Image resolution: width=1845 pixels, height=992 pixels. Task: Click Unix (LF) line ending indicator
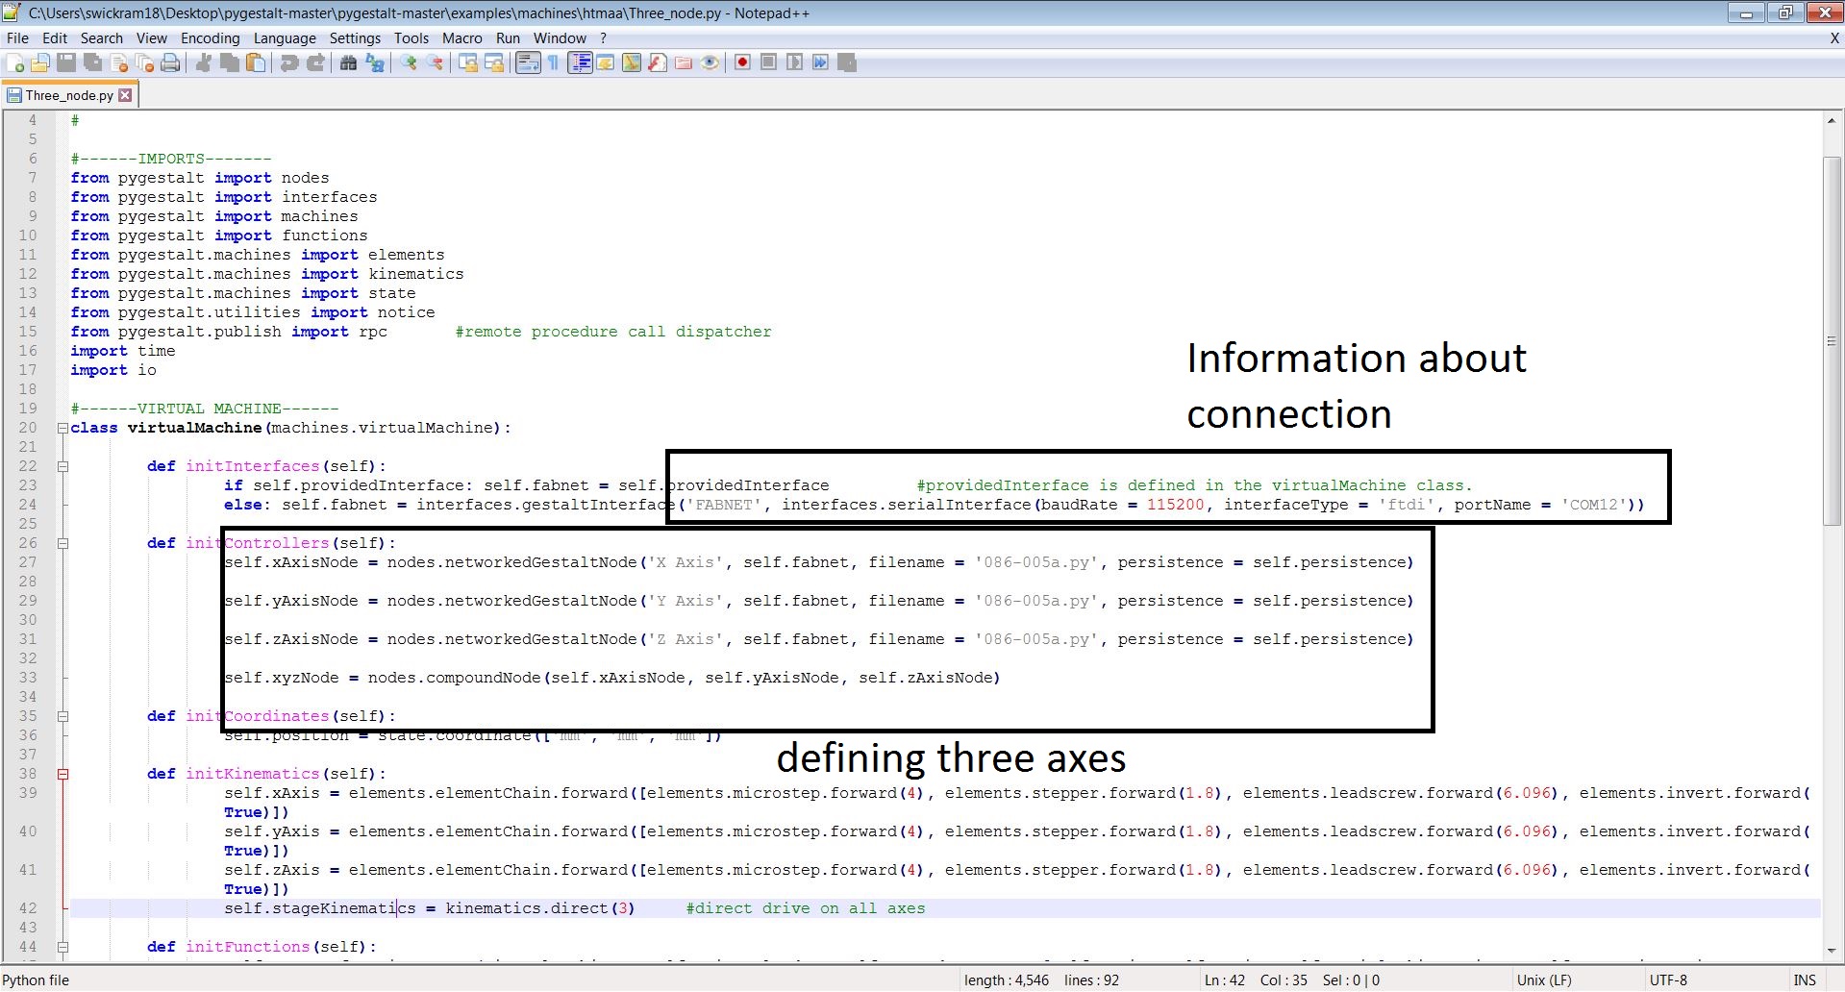click(x=1544, y=980)
